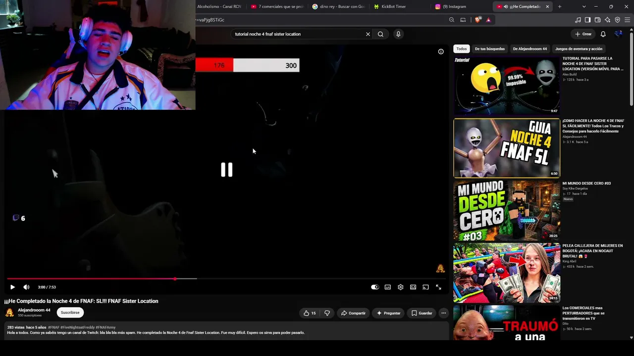Open the three-dot more actions menu
The image size is (634, 356).
click(444, 313)
